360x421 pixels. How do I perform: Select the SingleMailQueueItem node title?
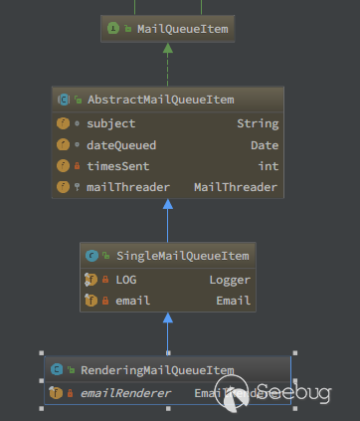coord(183,256)
